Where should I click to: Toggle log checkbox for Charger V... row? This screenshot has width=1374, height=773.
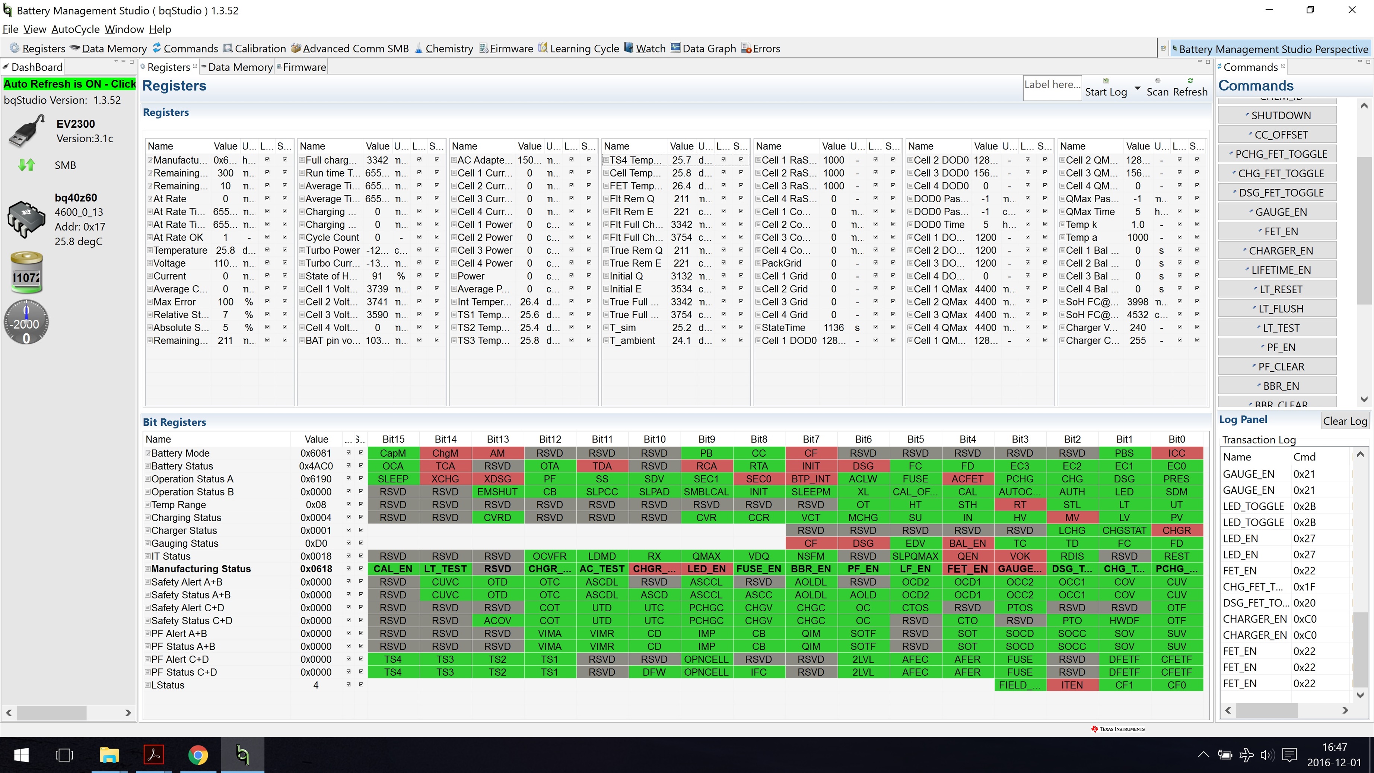pos(1179,327)
